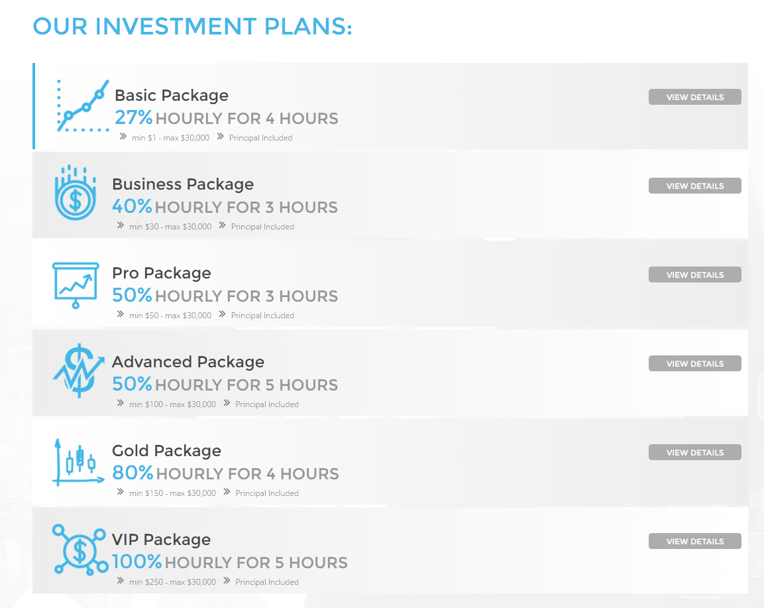View details of the Advanced Package
Image resolution: width=764 pixels, height=608 pixels.
coord(694,364)
